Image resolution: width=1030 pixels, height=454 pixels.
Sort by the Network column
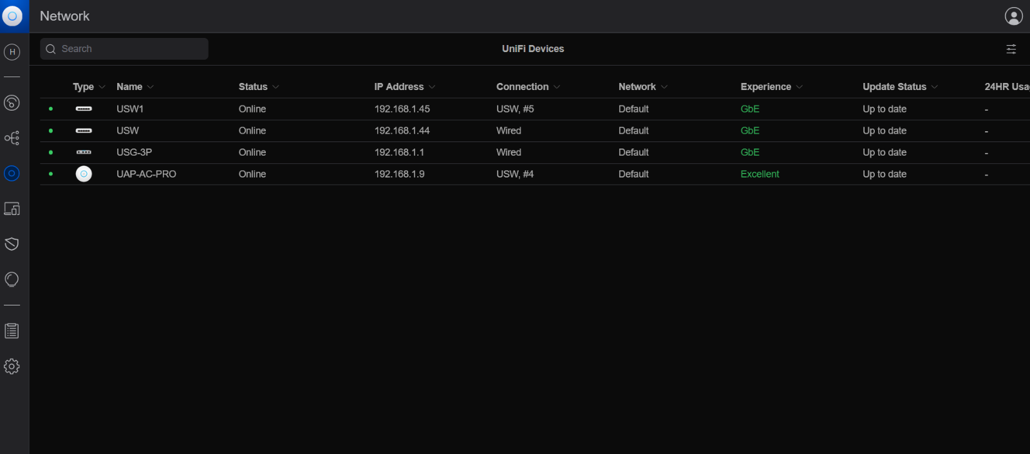coord(643,87)
